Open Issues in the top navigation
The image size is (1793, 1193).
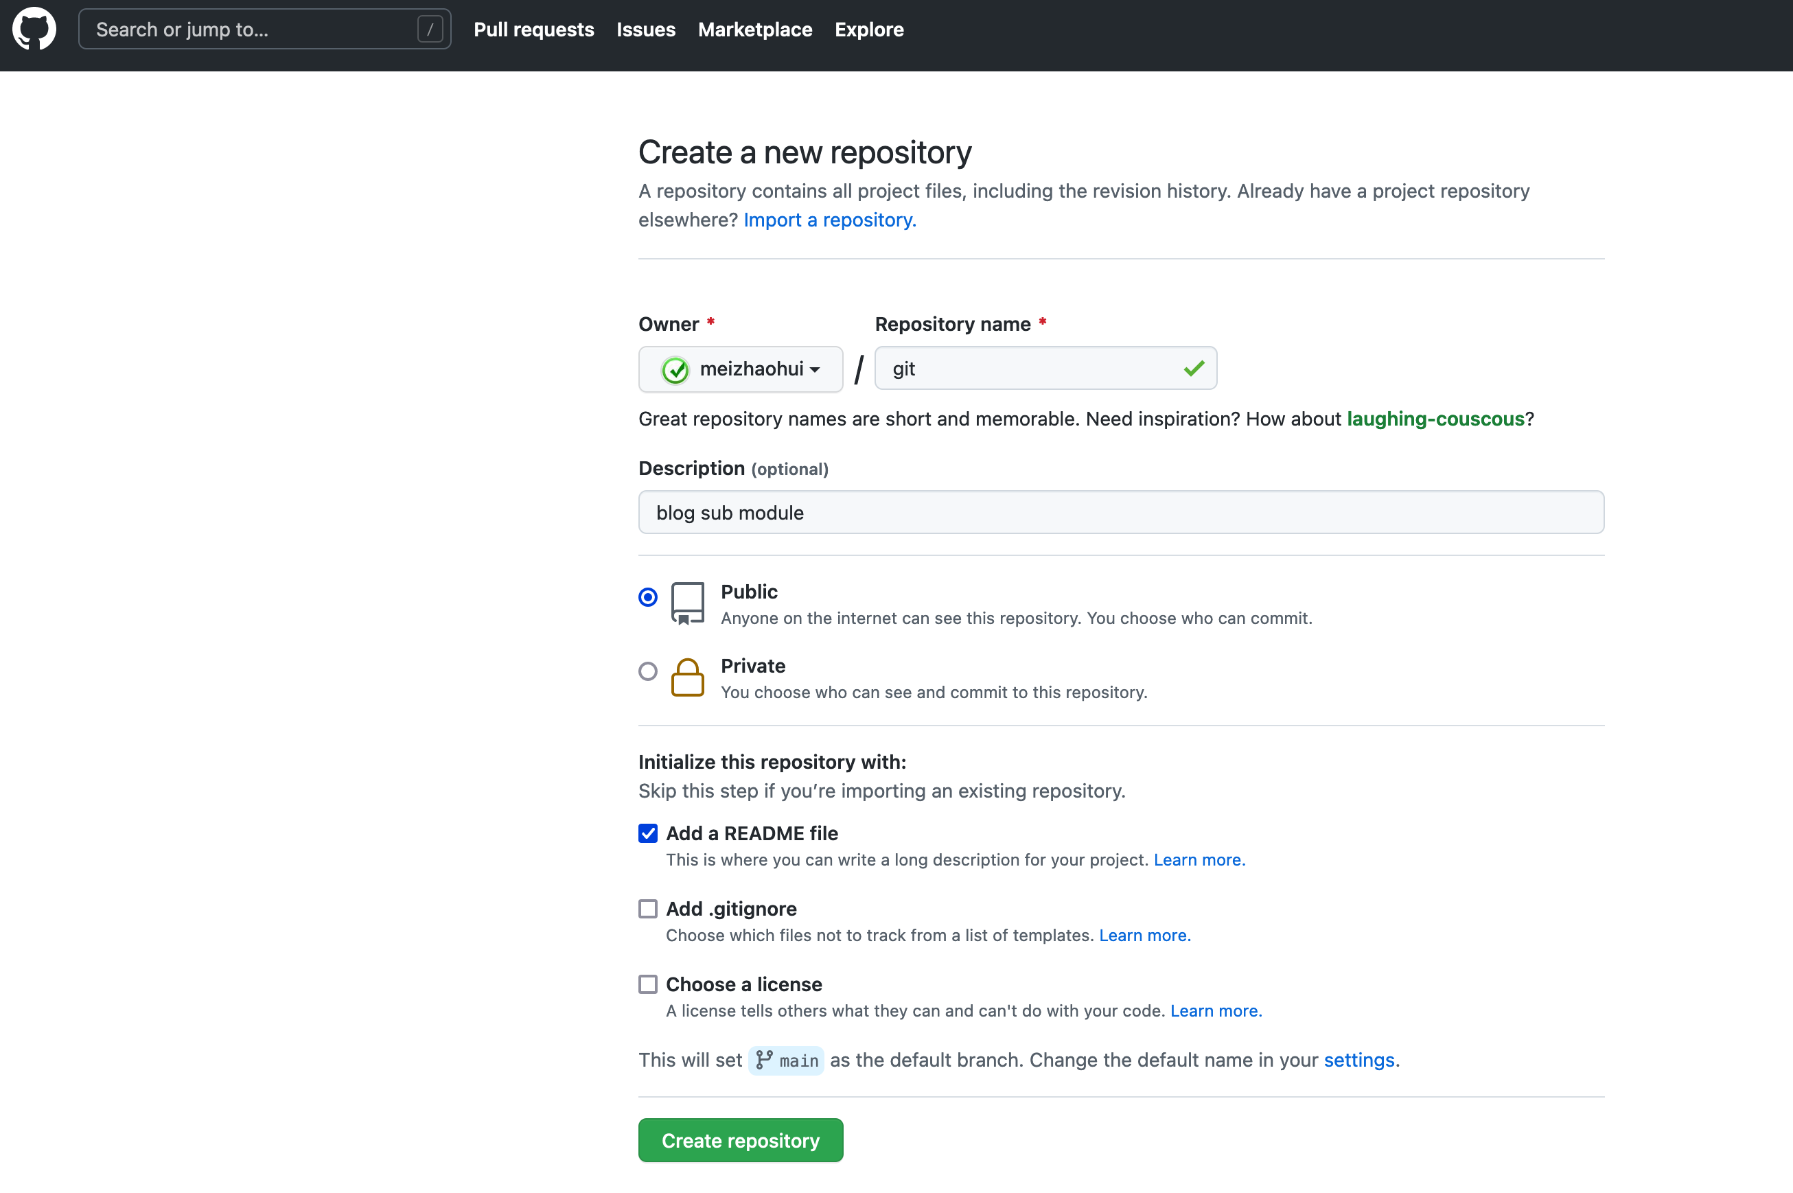646,30
